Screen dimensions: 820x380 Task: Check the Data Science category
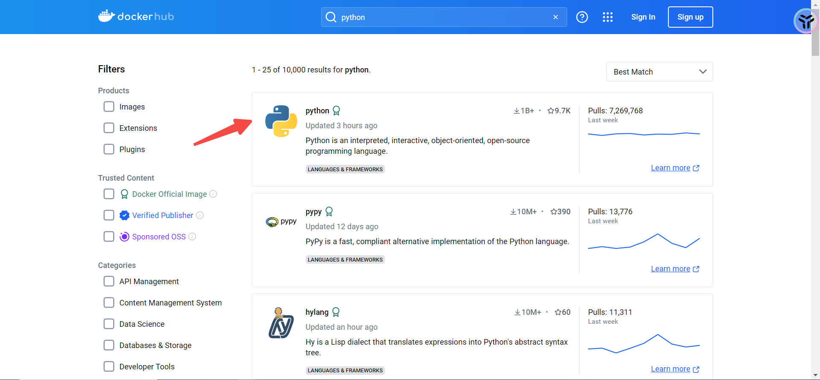(x=109, y=324)
